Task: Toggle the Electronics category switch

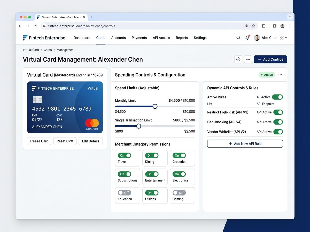Action: pos(179,174)
